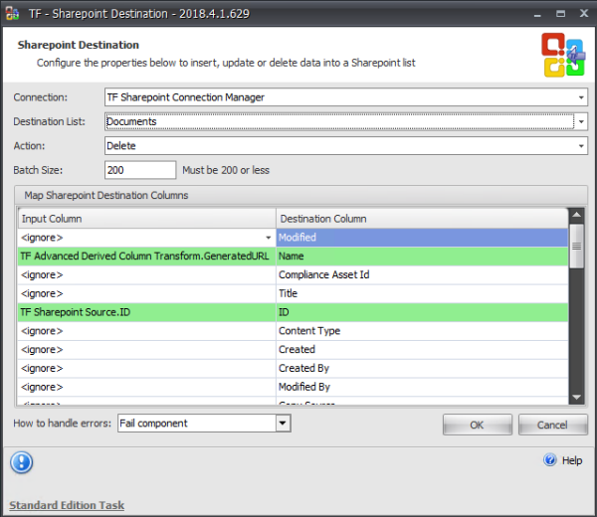Select the Content Type destination cell
This screenshot has height=517, width=597.
(x=422, y=331)
